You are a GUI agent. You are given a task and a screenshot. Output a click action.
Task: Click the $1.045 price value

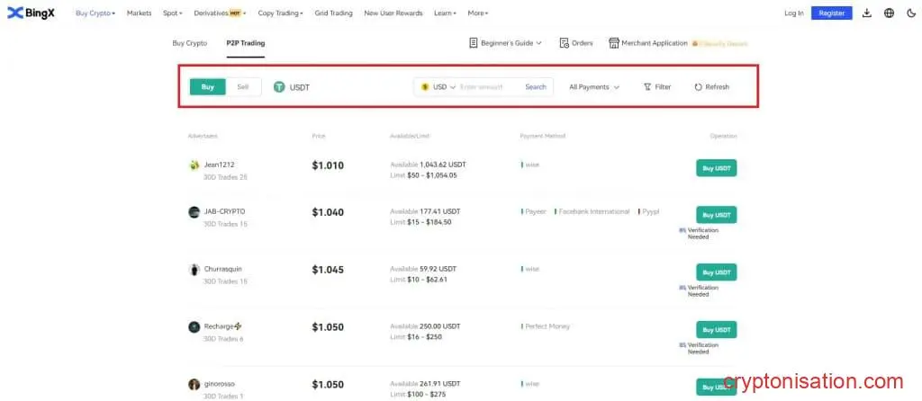tap(328, 270)
